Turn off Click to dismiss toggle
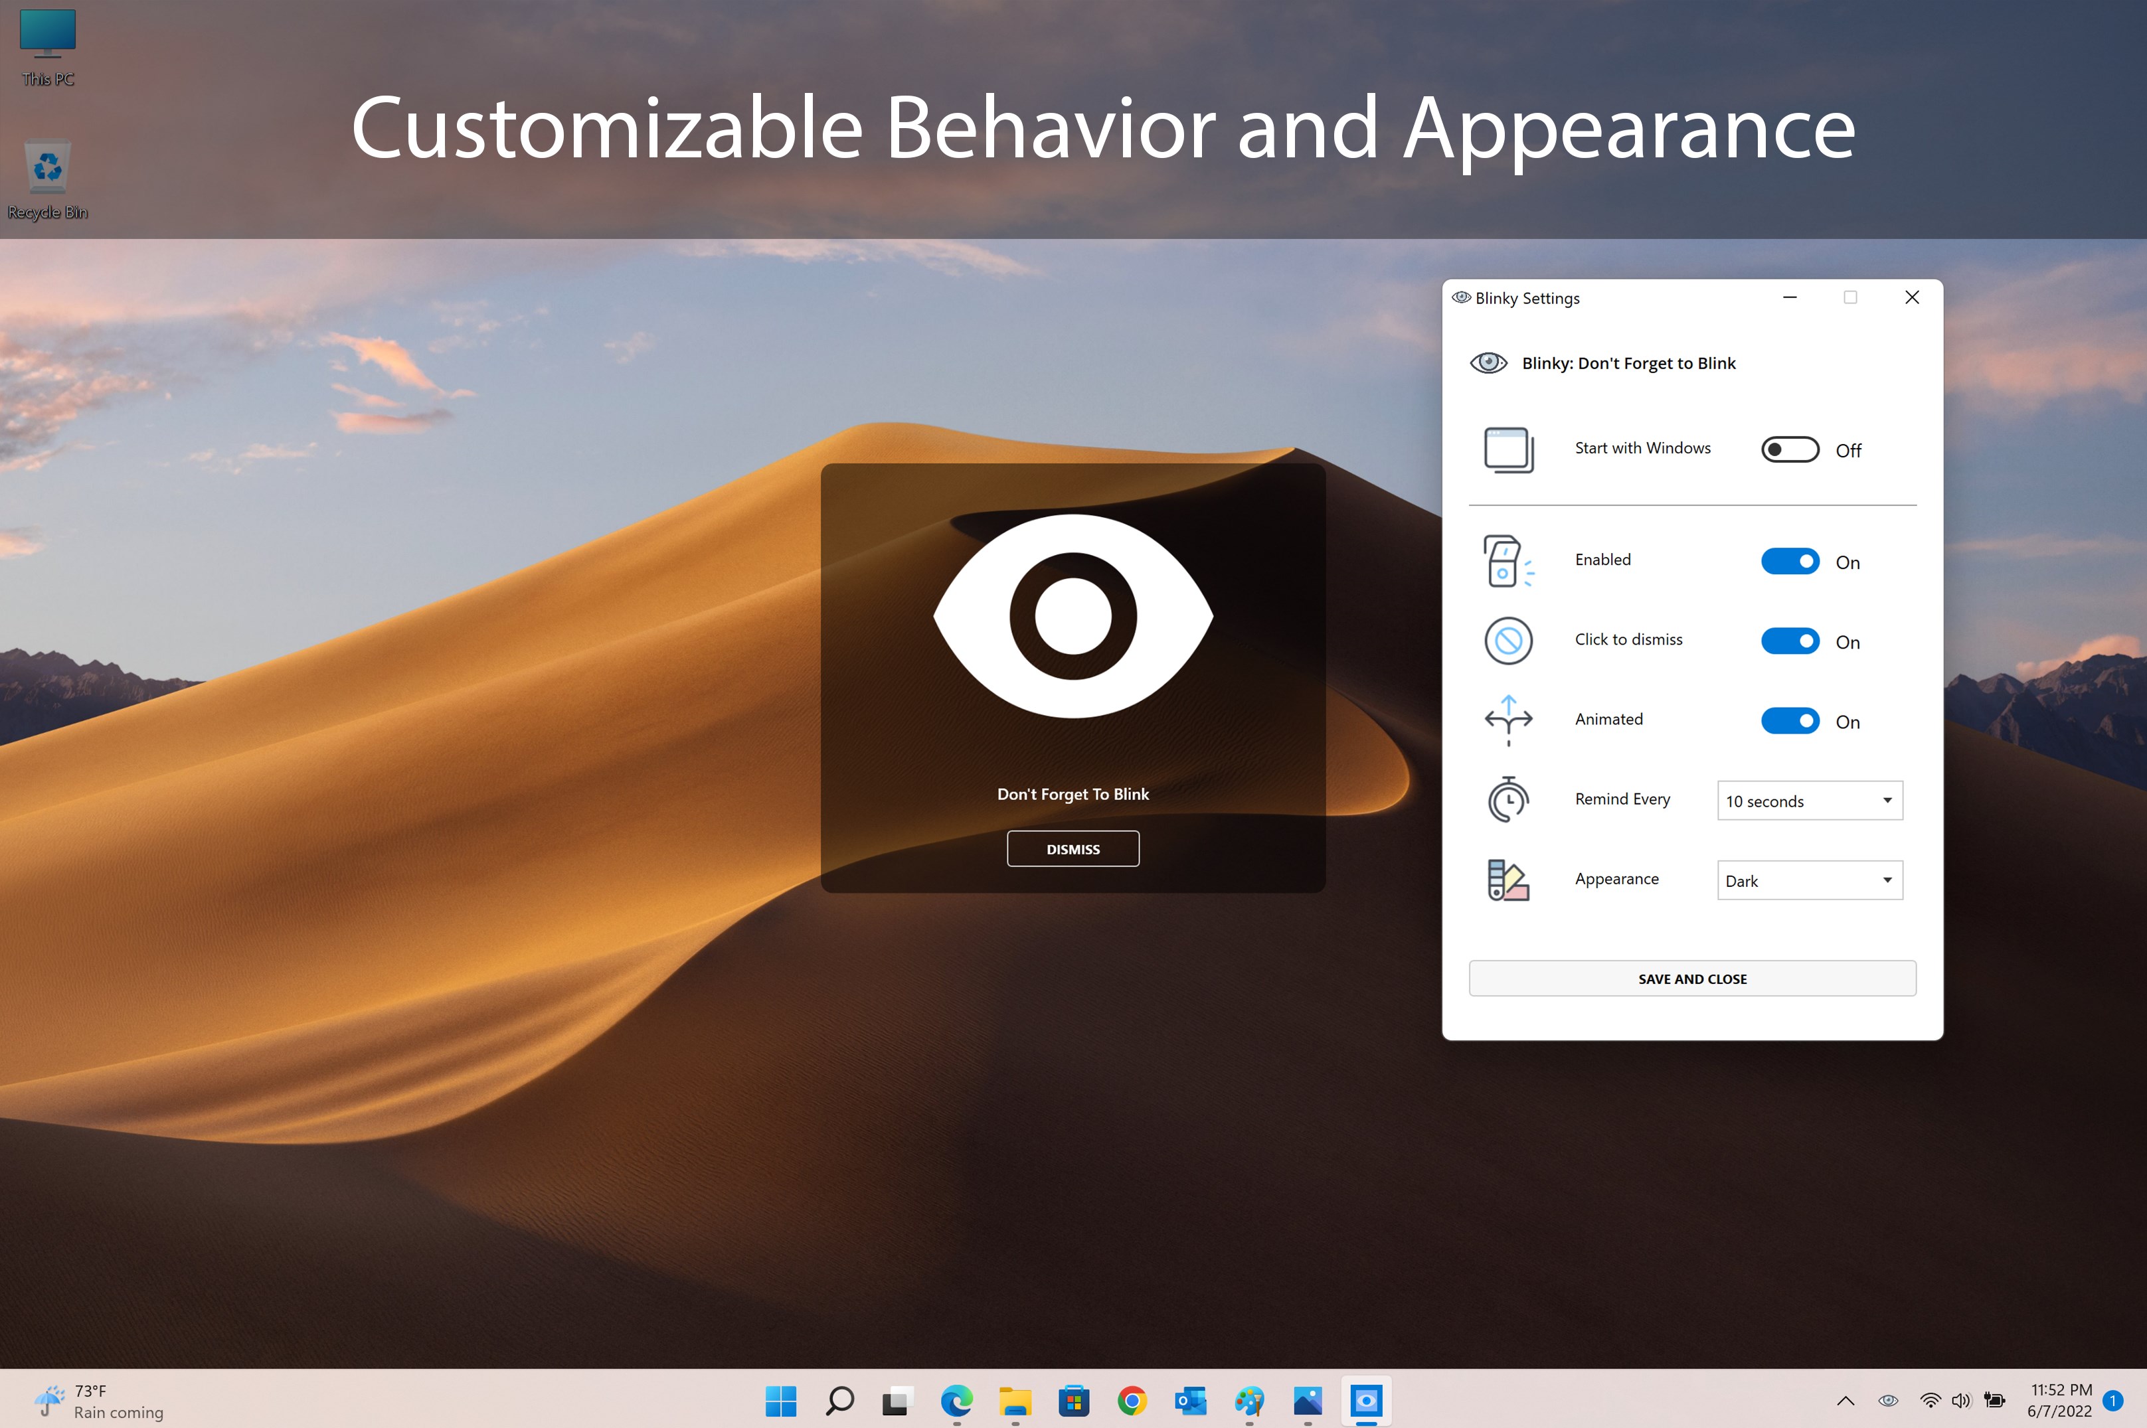2147x1428 pixels. click(1789, 641)
